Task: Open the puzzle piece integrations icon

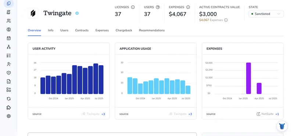Action: click(x=8, y=107)
